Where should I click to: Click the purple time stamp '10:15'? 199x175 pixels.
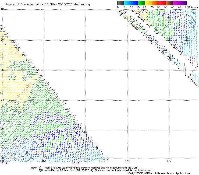pos(75,163)
